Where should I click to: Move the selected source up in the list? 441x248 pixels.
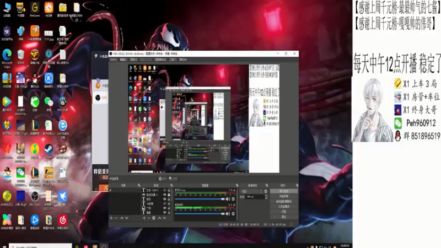click(x=159, y=218)
